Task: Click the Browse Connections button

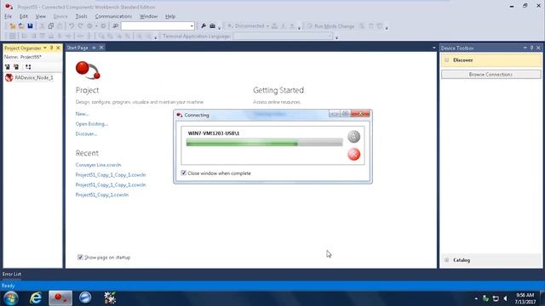Action: [x=490, y=75]
